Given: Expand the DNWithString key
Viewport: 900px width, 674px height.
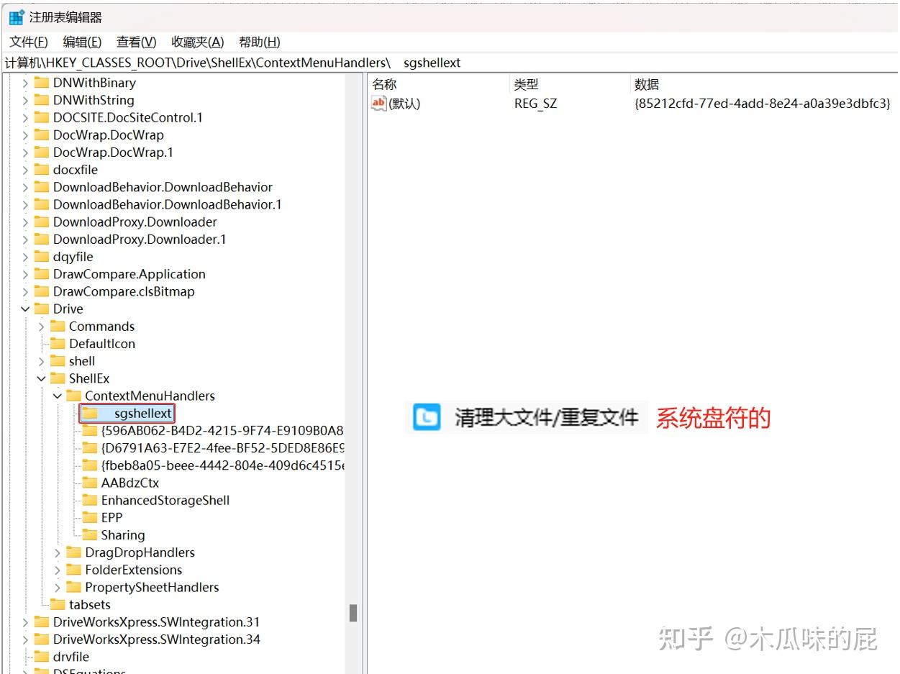Looking at the screenshot, I should click(25, 100).
